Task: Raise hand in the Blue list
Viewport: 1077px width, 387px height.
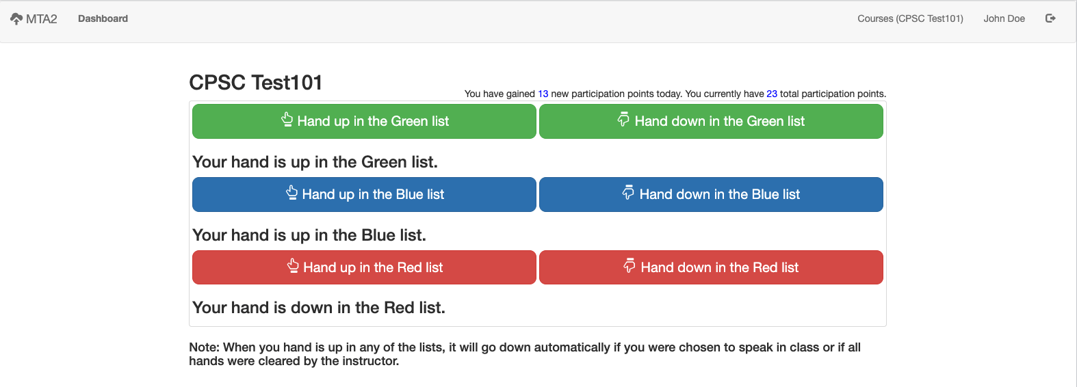Action: pyautogui.click(x=364, y=194)
